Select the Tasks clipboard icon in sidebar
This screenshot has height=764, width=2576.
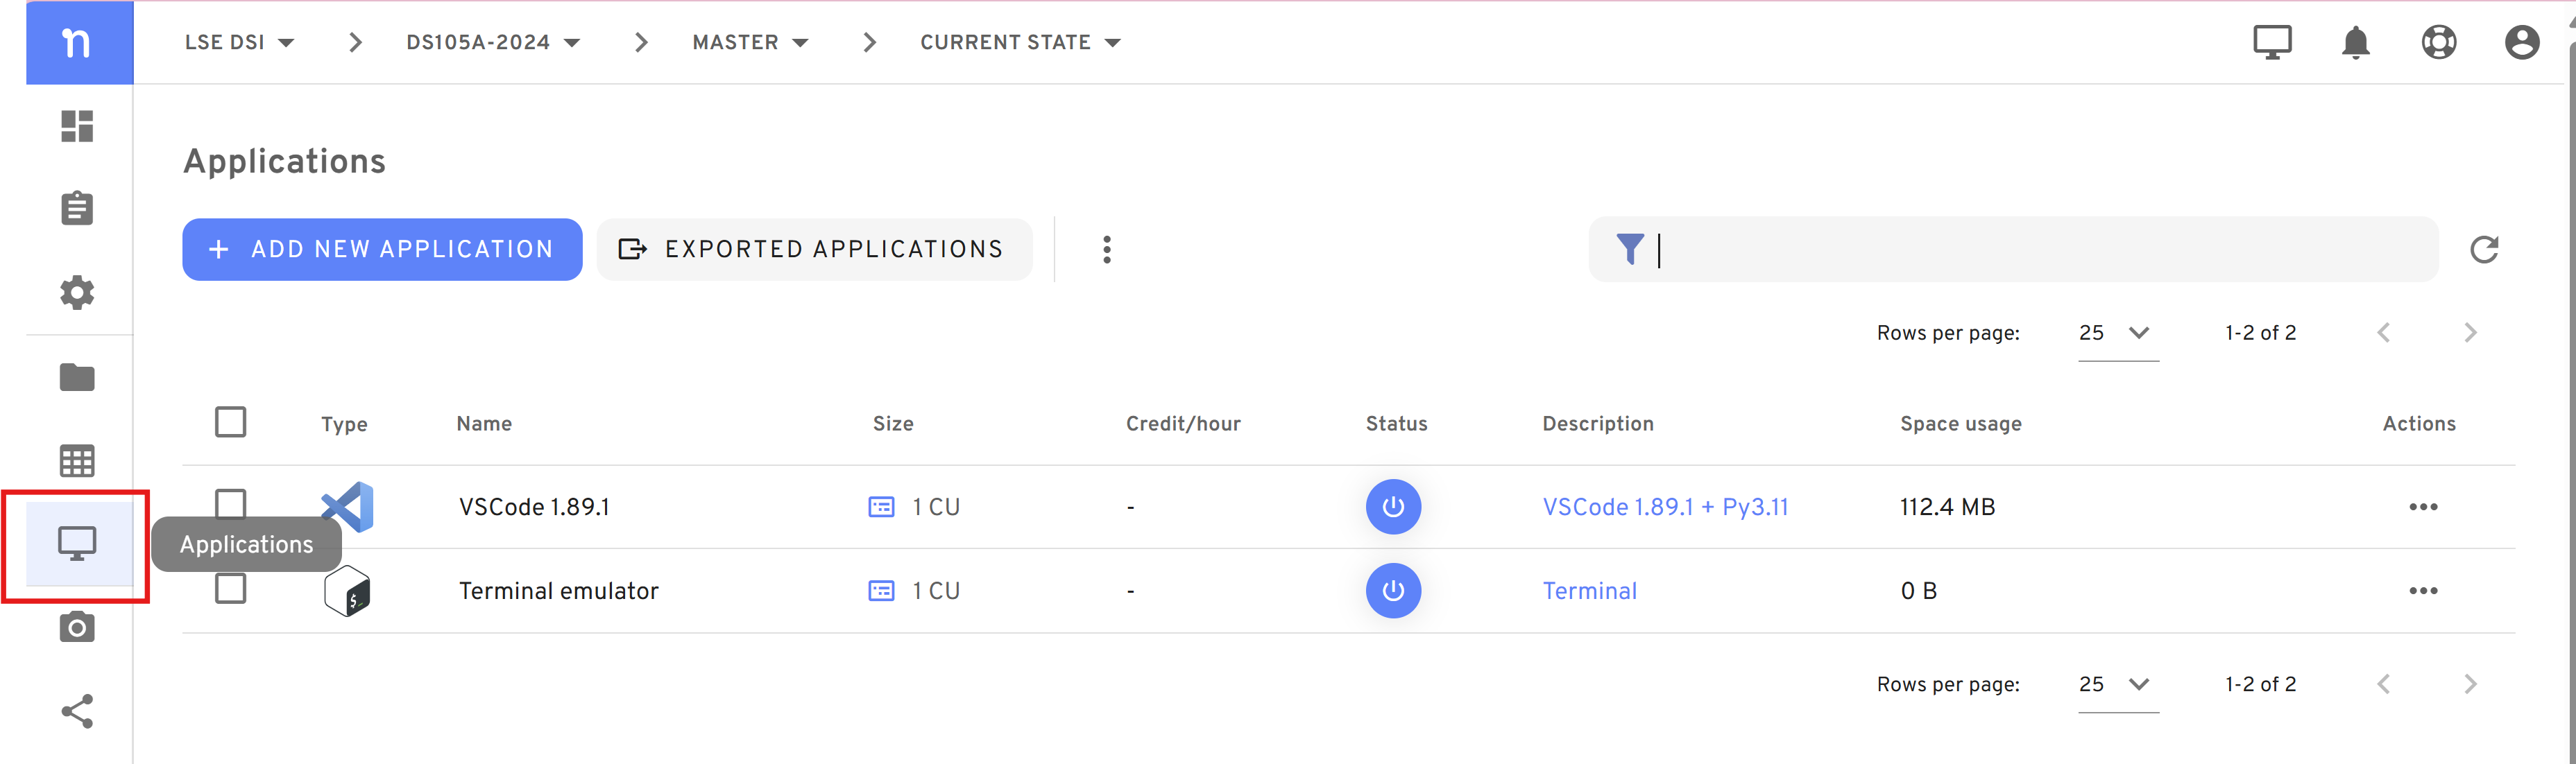click(x=77, y=208)
